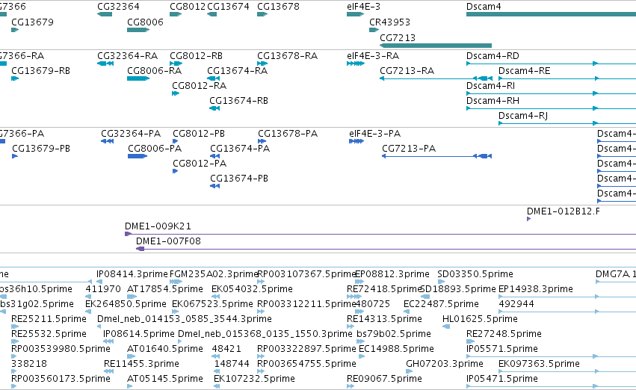Select the RE09067.5prime EST label
636x390 pixels.
[385, 379]
